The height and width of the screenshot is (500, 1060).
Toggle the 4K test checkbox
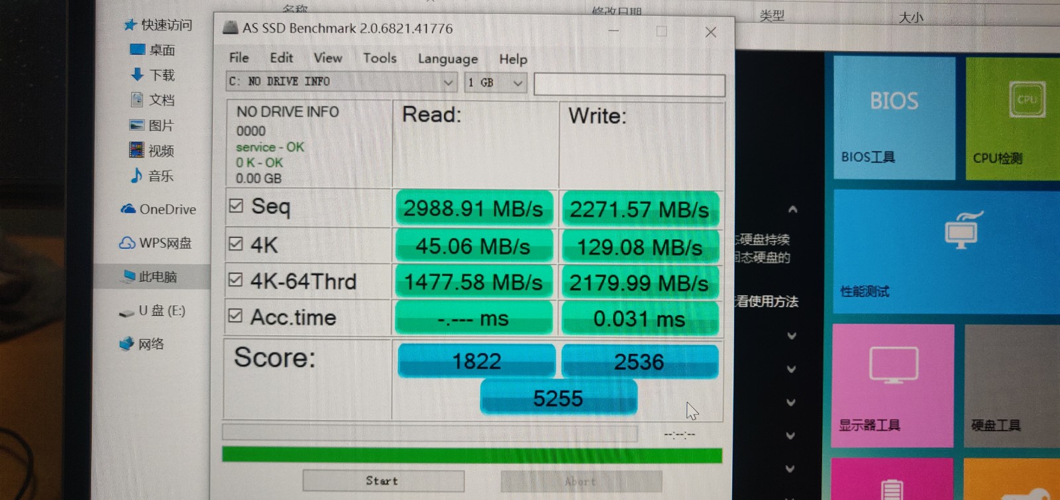click(235, 243)
